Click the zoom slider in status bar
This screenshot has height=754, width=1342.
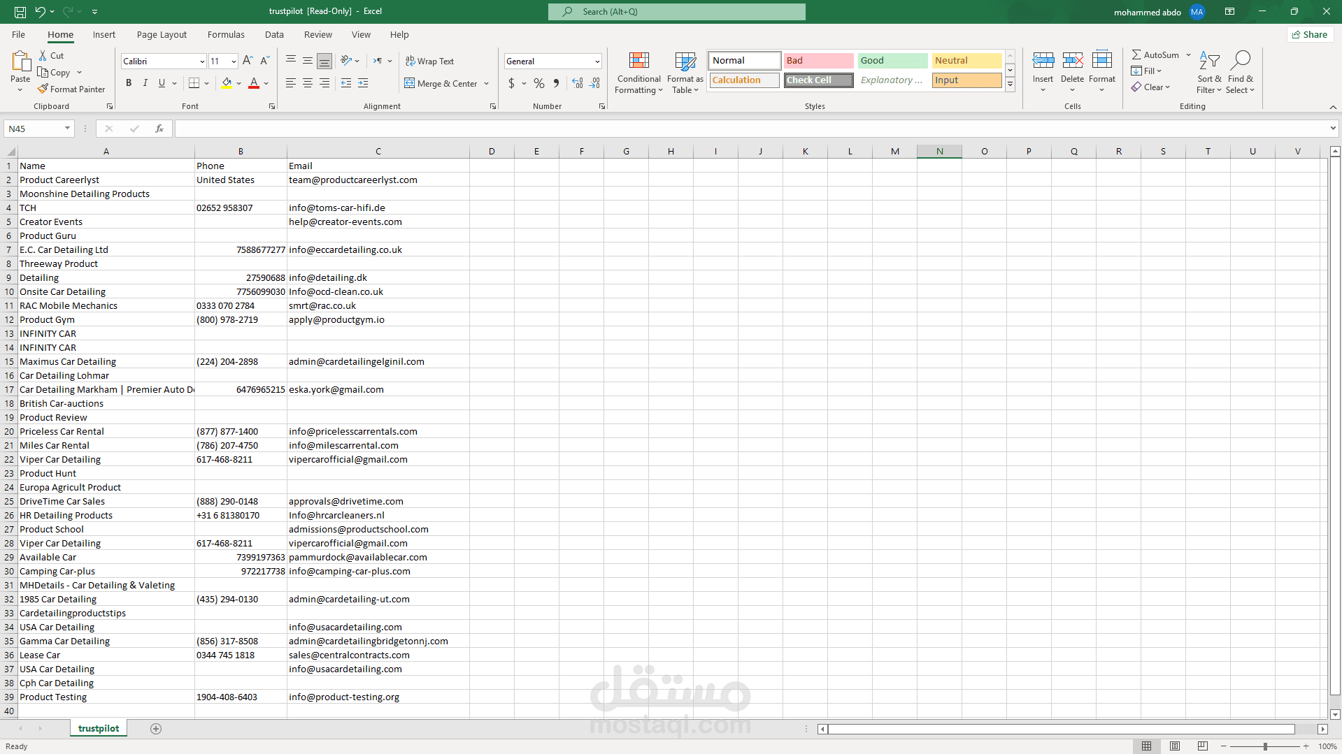(1264, 746)
